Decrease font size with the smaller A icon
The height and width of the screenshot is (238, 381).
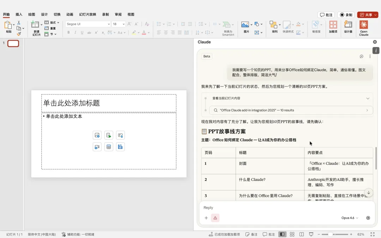(136, 24)
